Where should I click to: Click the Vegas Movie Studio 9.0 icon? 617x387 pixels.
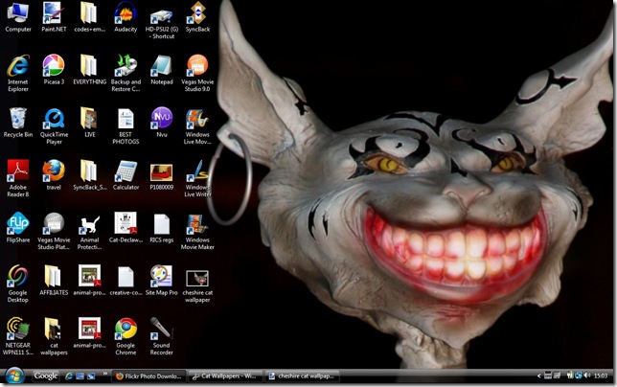click(x=196, y=66)
